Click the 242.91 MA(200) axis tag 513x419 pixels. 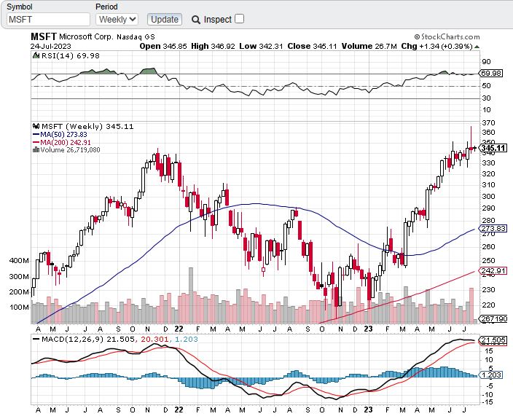click(493, 271)
